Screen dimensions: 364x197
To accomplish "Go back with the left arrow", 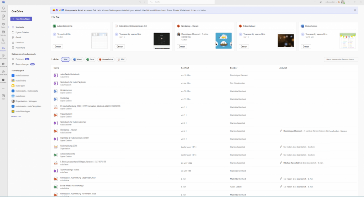I will [140, 2].
